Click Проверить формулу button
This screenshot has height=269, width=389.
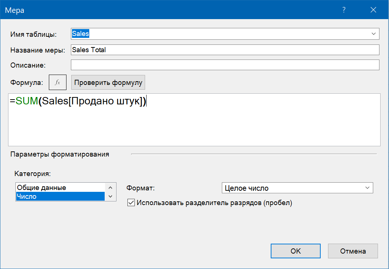point(108,82)
